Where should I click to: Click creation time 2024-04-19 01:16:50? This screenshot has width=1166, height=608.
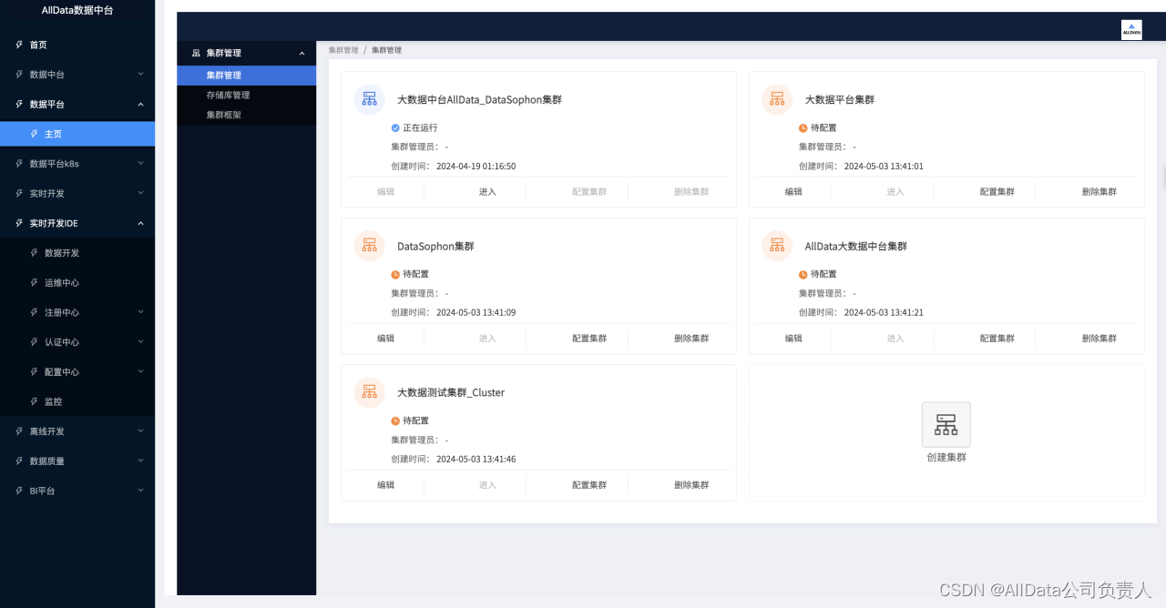click(476, 167)
